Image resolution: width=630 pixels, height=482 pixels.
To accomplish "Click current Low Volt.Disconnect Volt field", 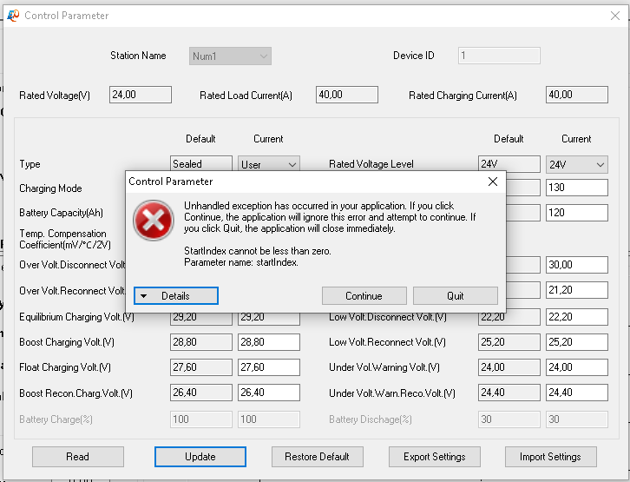I will point(577,317).
